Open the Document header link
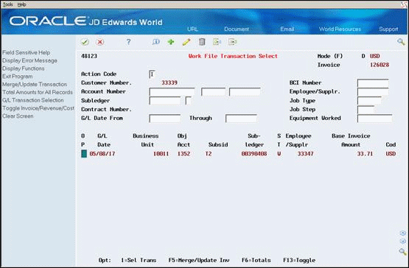Screen dimensions: 409x268 coord(237,29)
